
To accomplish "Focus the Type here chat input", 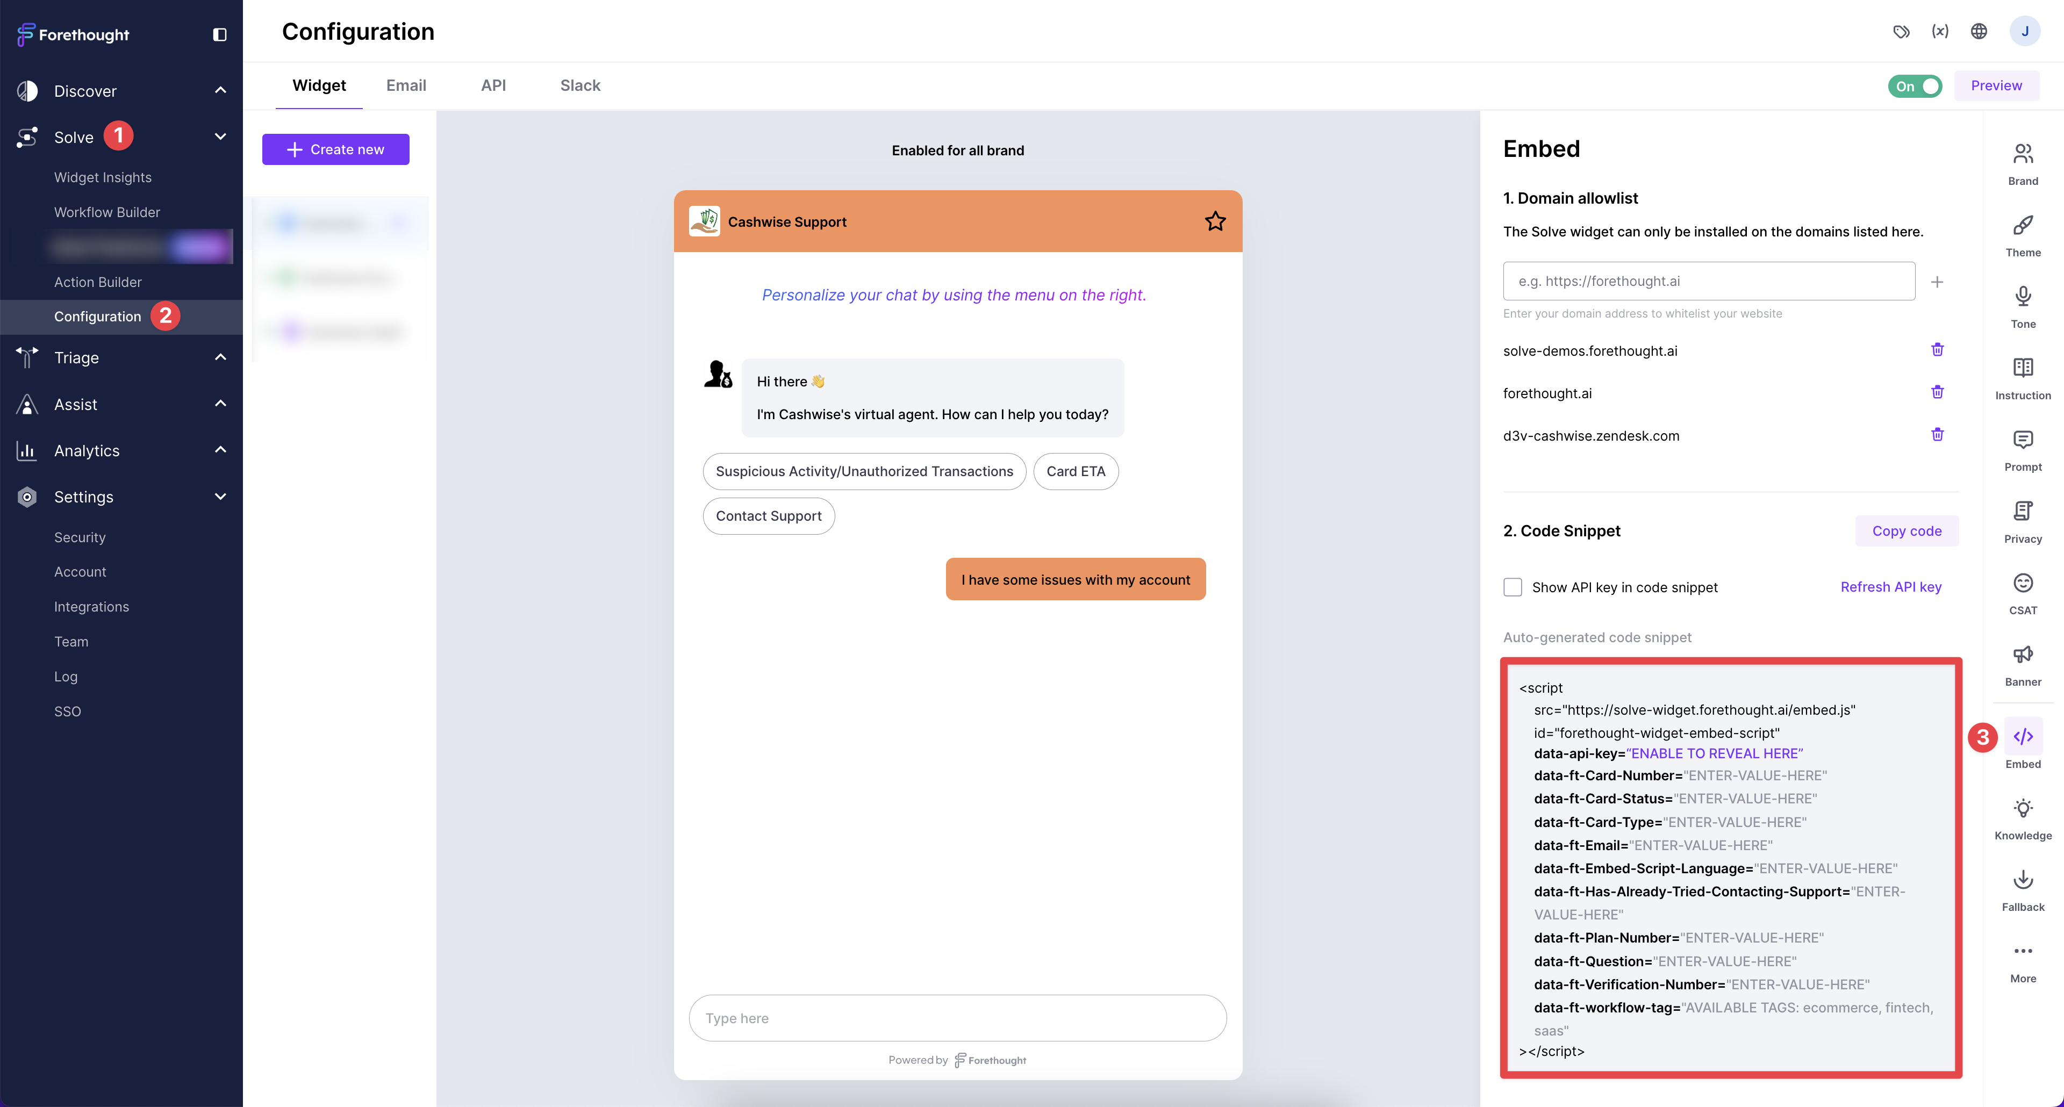I will (957, 1018).
